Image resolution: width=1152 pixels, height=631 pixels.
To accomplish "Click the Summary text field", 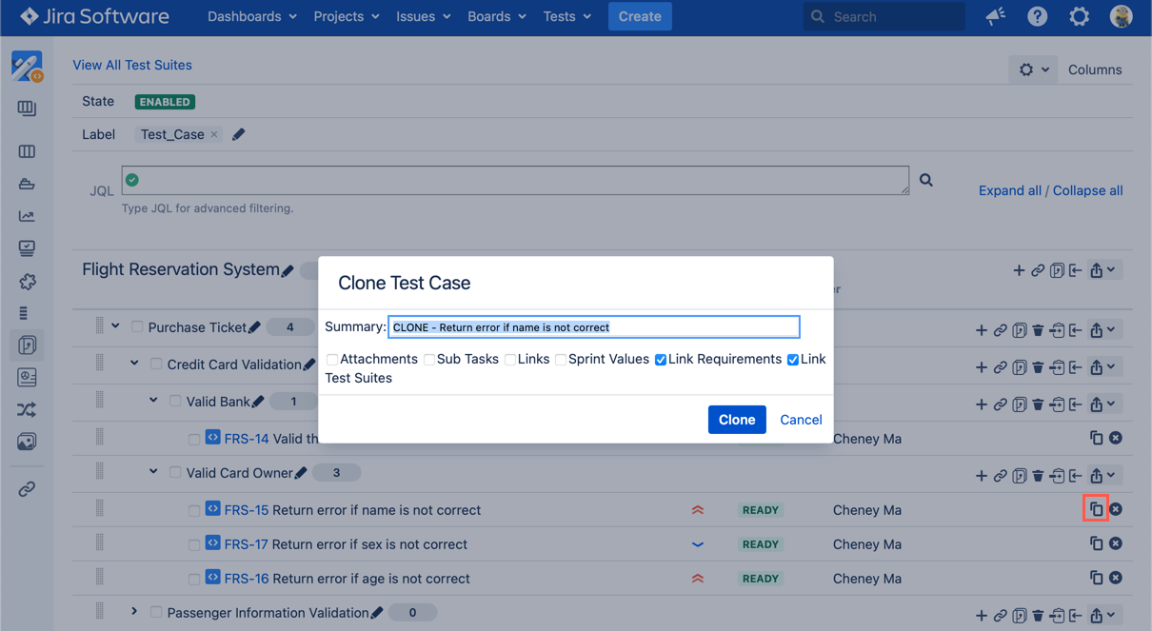I will (x=593, y=327).
